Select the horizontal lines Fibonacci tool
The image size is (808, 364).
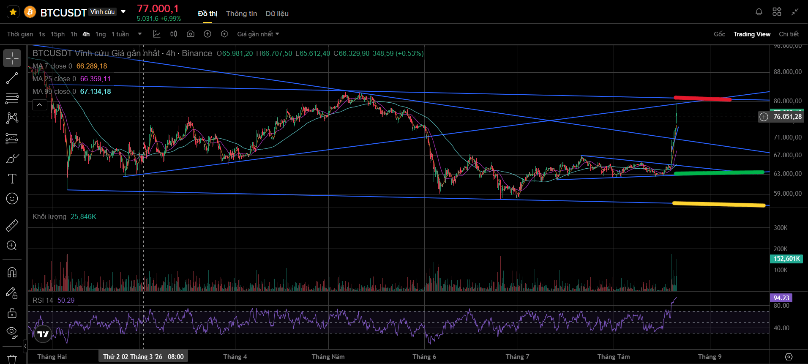pos(12,99)
